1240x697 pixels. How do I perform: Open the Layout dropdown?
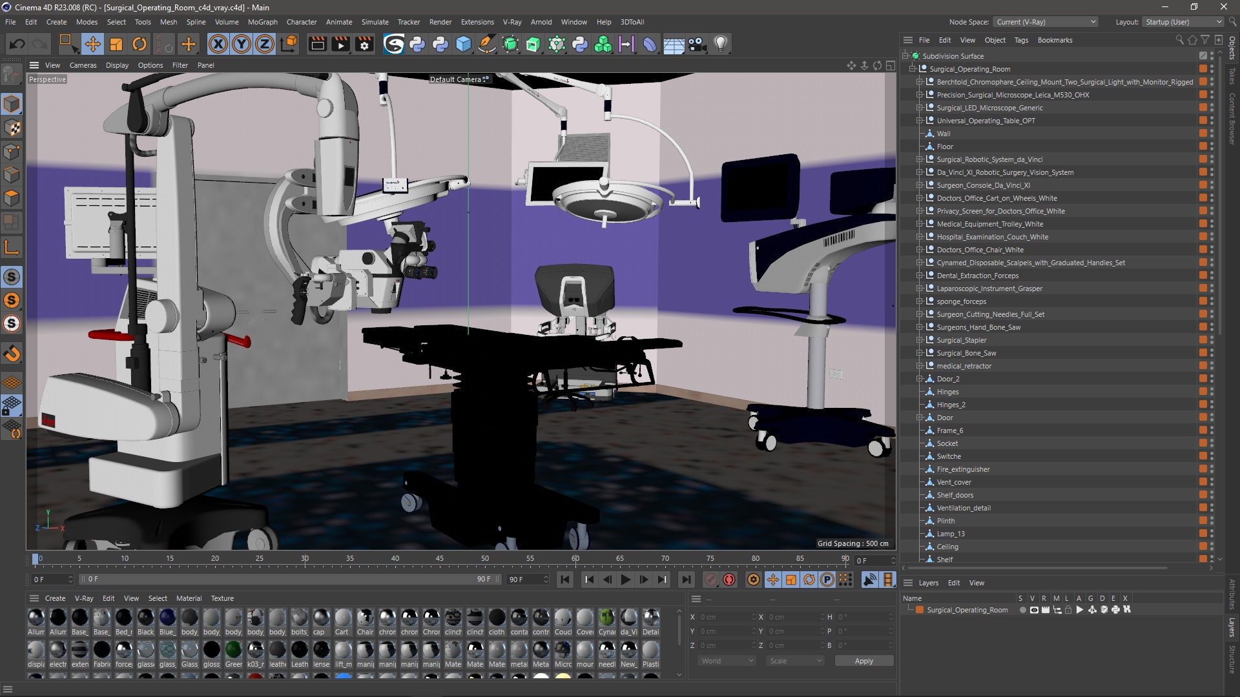point(1183,22)
